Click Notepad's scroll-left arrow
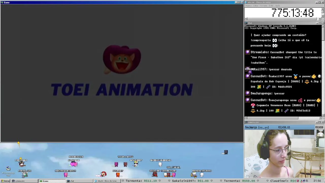The width and height of the screenshot is (325, 183). coord(246,19)
